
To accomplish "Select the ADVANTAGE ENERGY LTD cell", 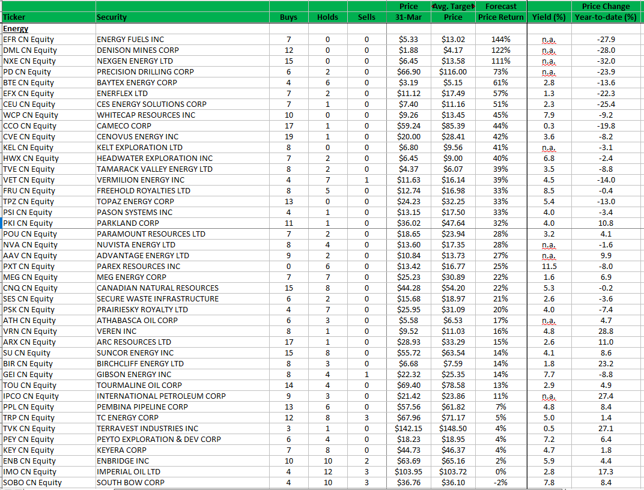I will click(x=183, y=256).
